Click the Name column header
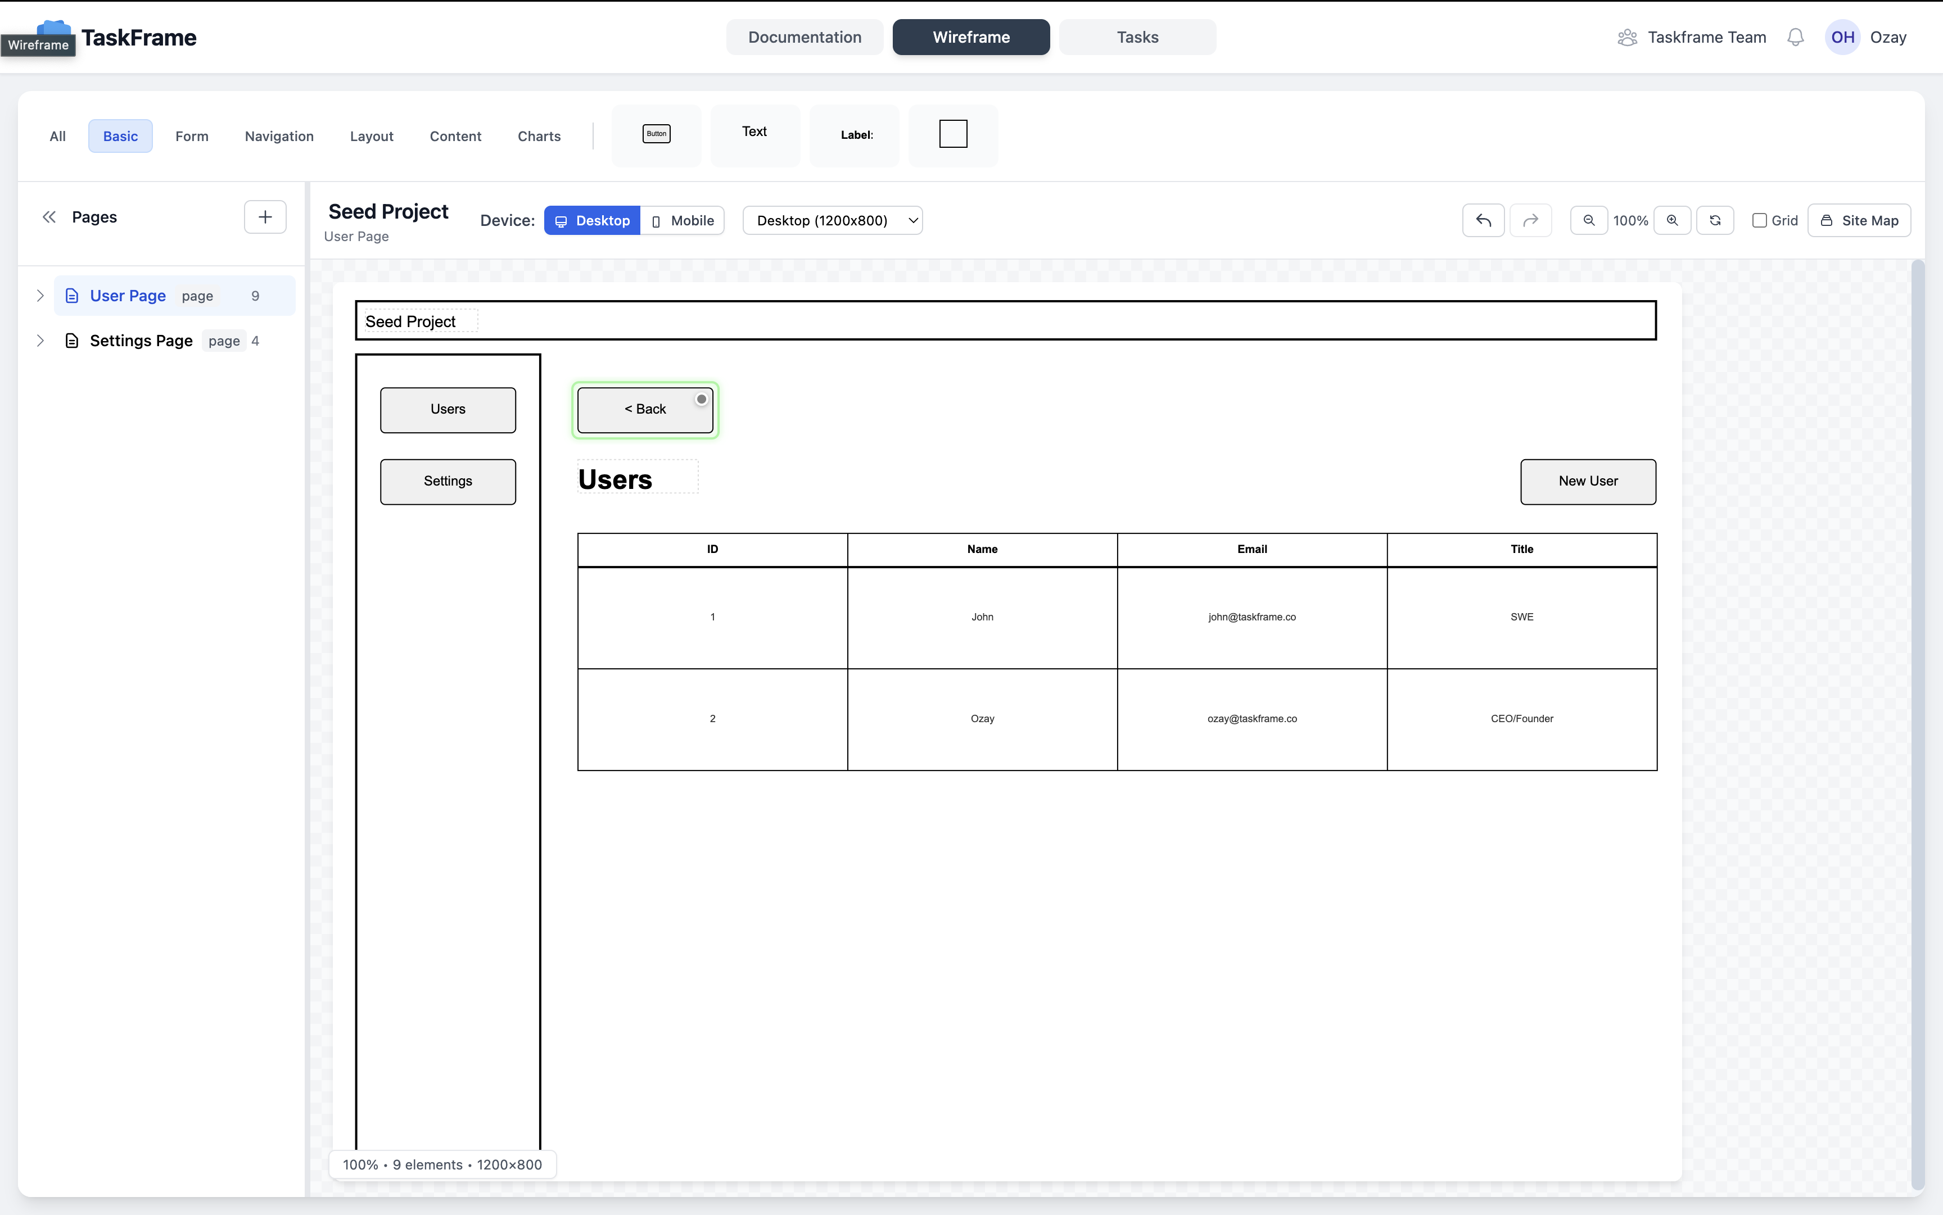Image resolution: width=1943 pixels, height=1215 pixels. [x=982, y=550]
